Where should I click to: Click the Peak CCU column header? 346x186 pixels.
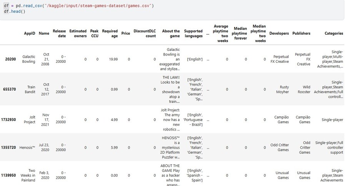[x=94, y=34]
